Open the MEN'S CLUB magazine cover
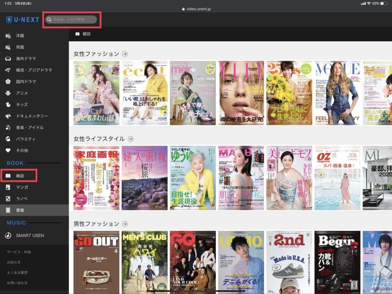 coord(144,262)
